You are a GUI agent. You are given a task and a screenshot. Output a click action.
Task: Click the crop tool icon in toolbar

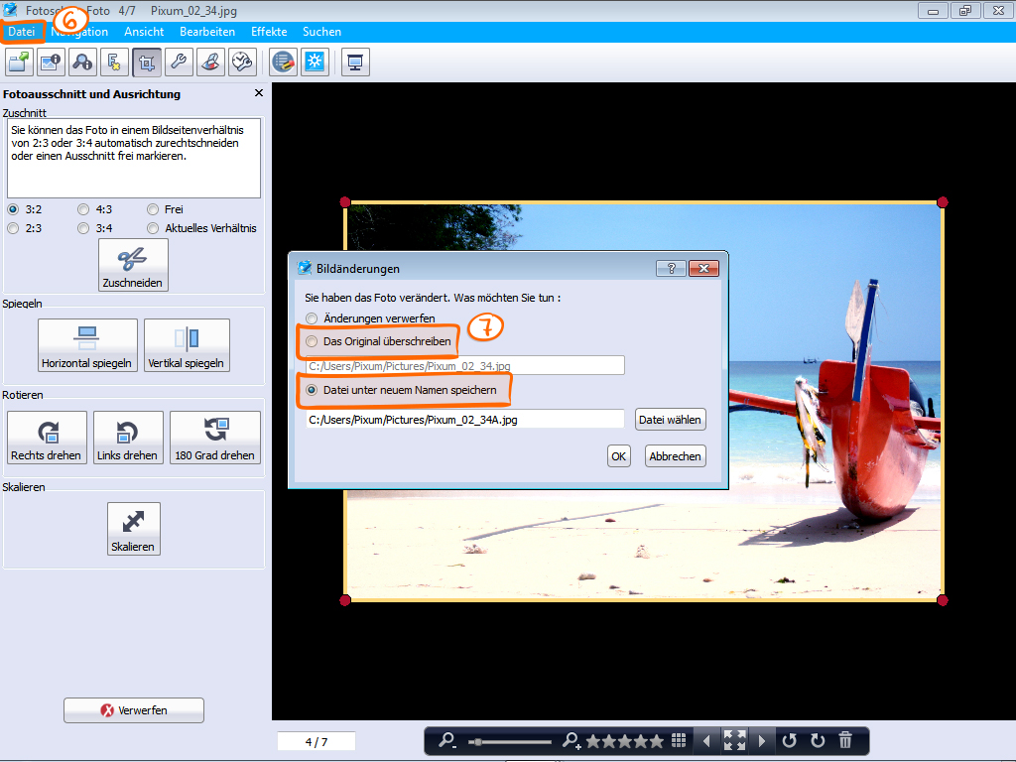[147, 63]
